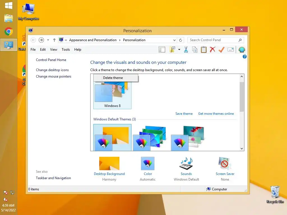Open File Explorer from the taskbar
Image resolution: width=287 pixels, height=215 pixels.
point(9,18)
